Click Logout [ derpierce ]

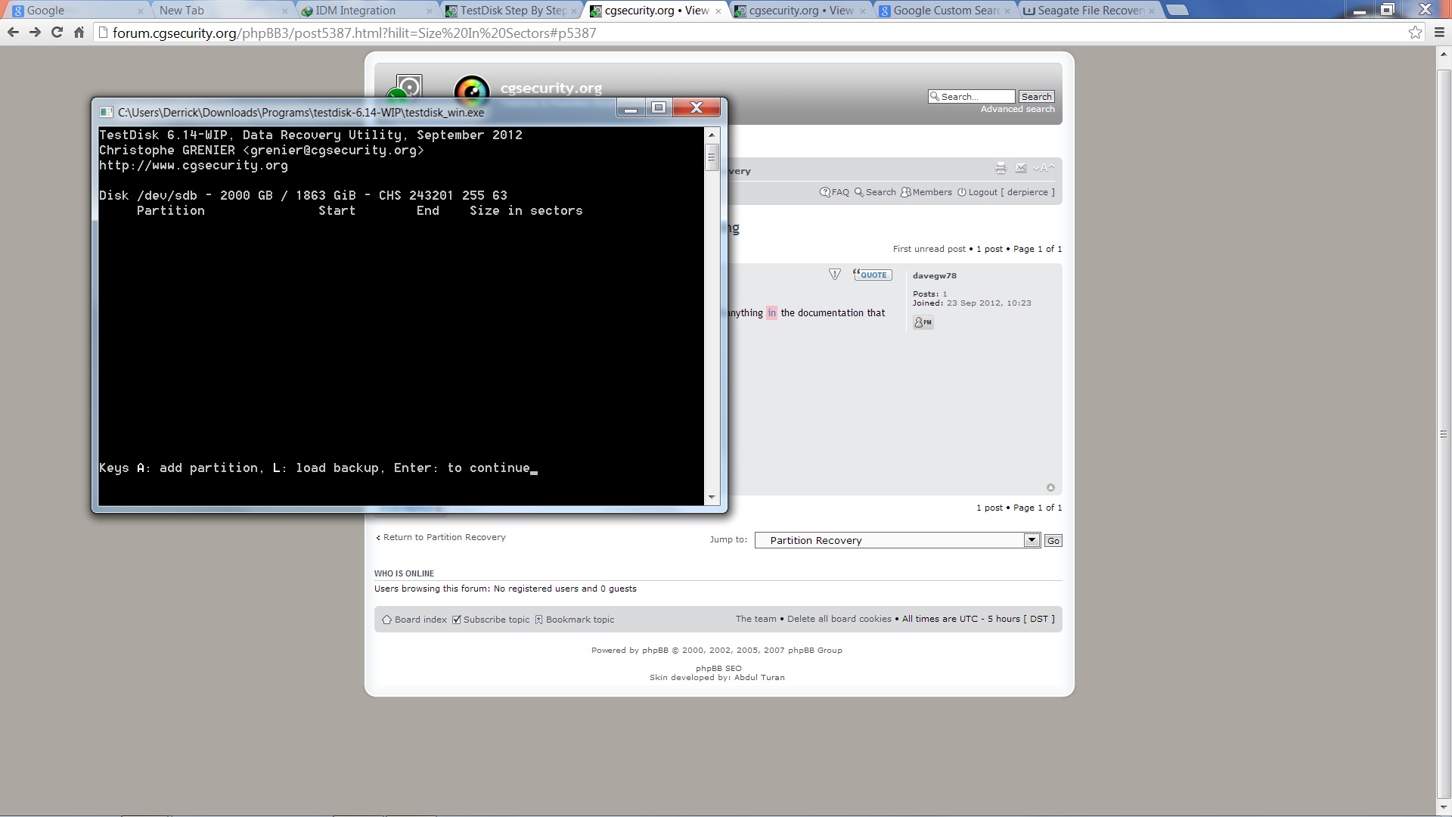point(1006,192)
